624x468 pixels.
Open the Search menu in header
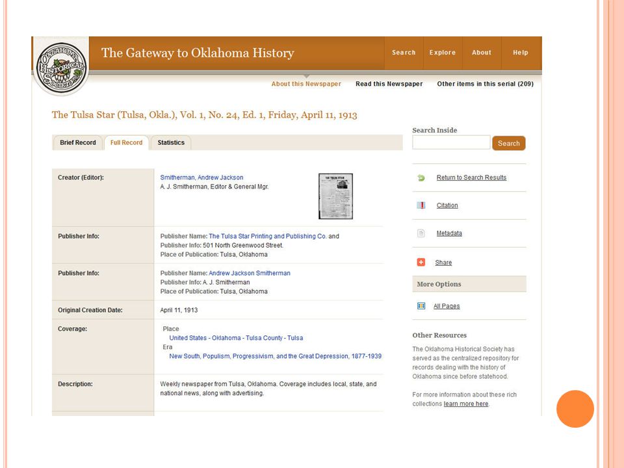pyautogui.click(x=404, y=53)
